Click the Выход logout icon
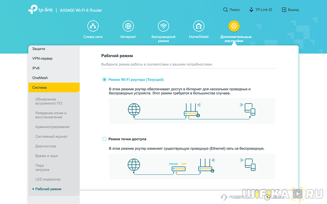The width and height of the screenshot is (327, 204). point(284,10)
